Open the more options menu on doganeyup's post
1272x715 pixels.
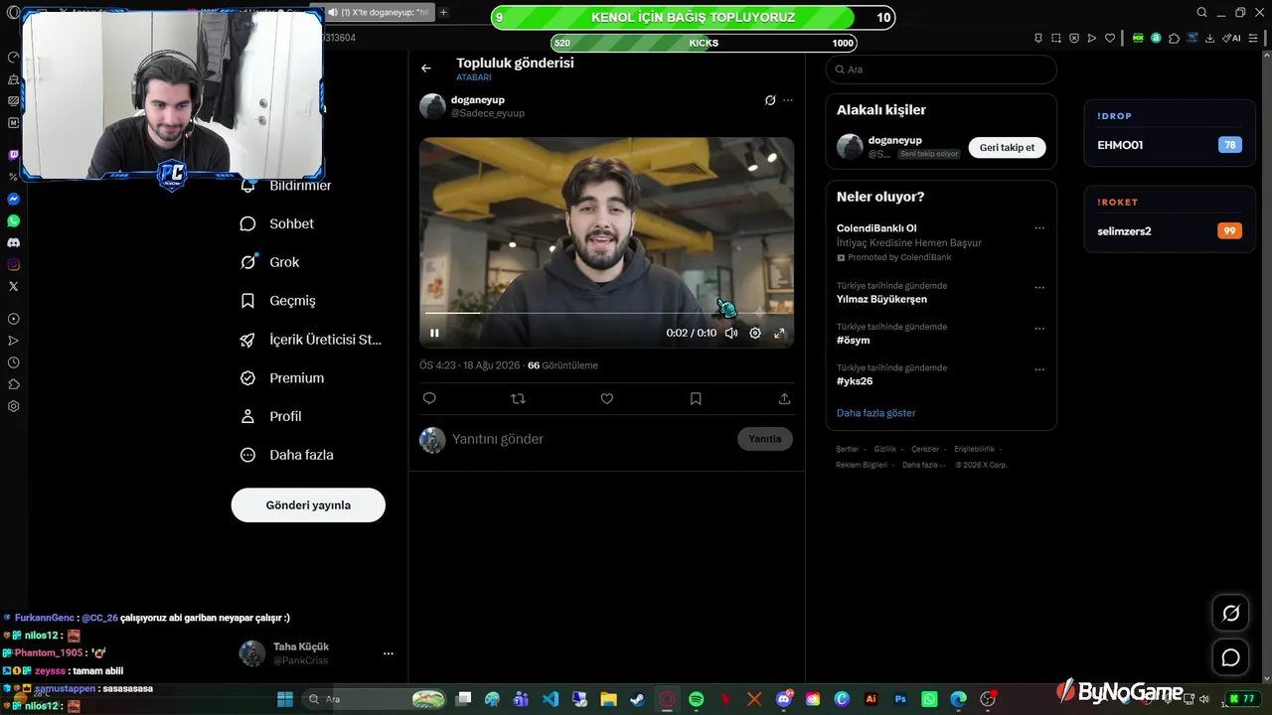point(788,100)
